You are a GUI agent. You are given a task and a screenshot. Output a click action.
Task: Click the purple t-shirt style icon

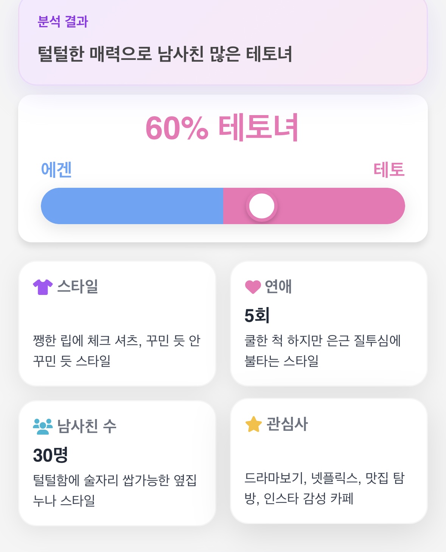pos(43,287)
